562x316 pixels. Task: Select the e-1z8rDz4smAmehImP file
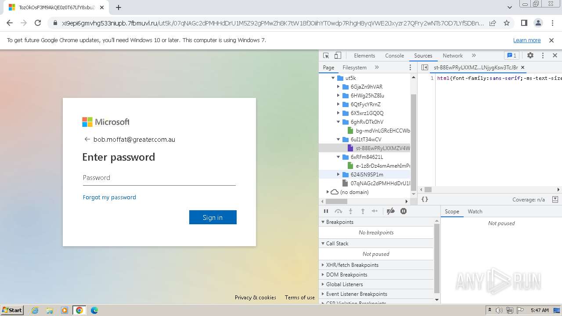[x=379, y=166]
